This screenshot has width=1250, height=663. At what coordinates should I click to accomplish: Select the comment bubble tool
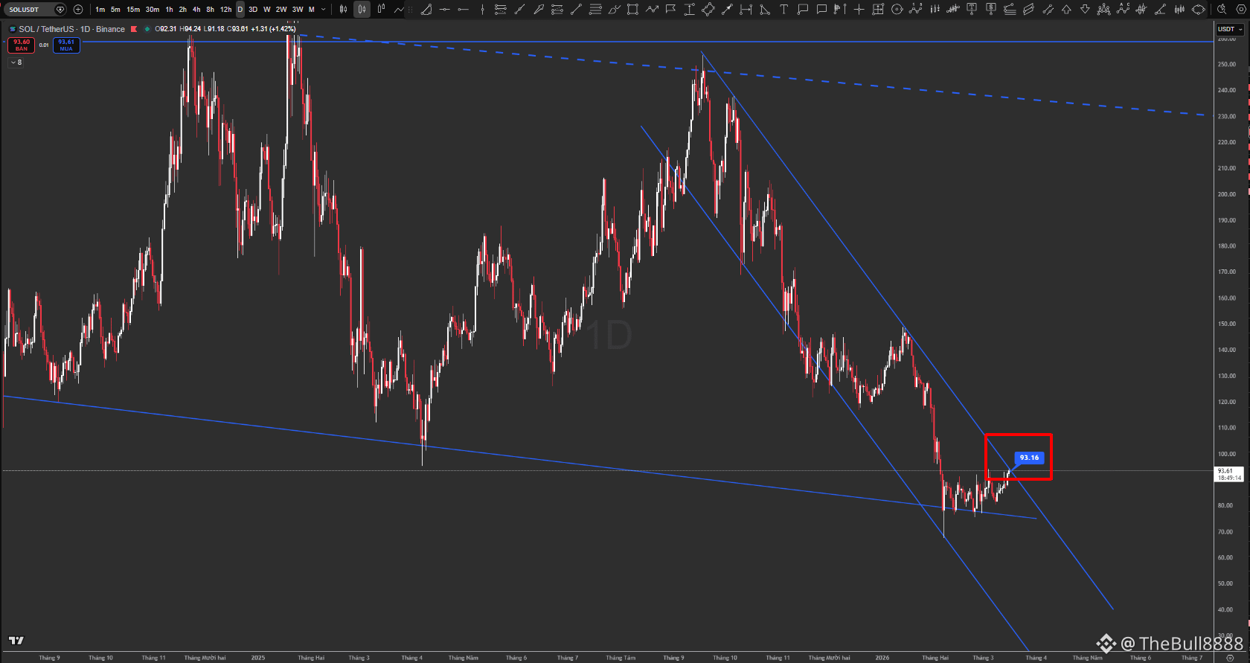[x=821, y=10]
